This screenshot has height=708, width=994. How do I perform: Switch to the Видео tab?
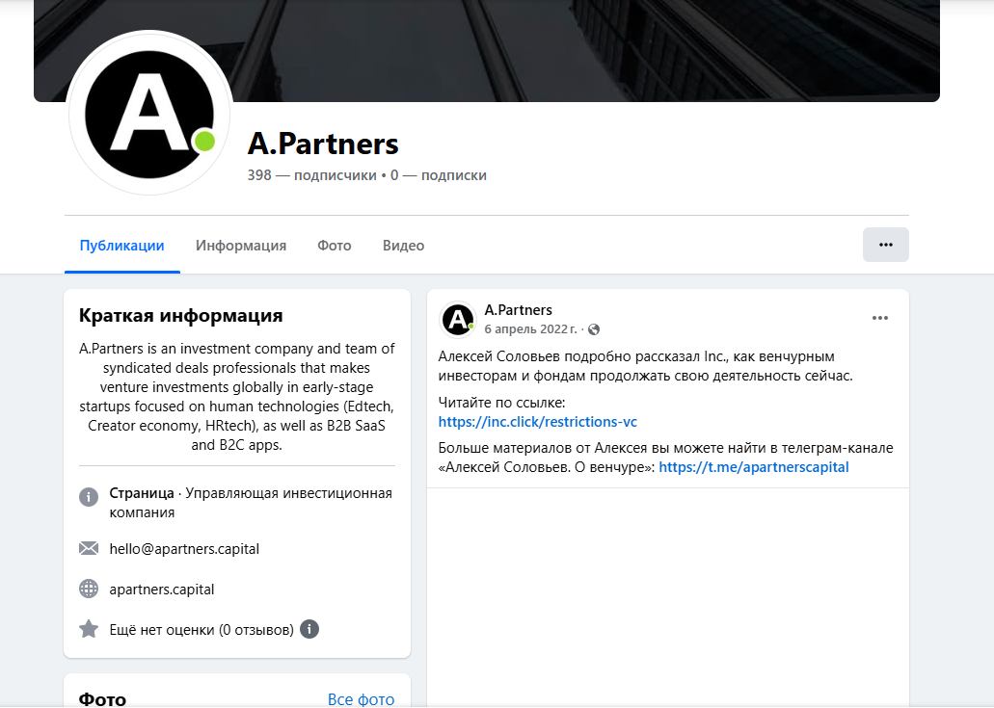coord(403,245)
